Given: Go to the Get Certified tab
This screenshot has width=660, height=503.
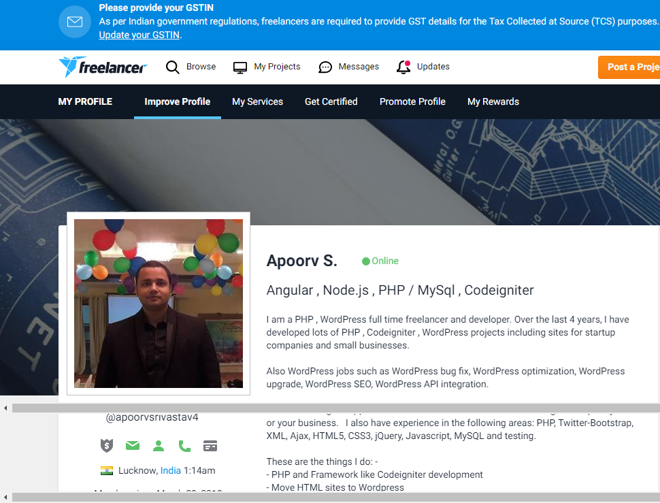Looking at the screenshot, I should pos(331,101).
